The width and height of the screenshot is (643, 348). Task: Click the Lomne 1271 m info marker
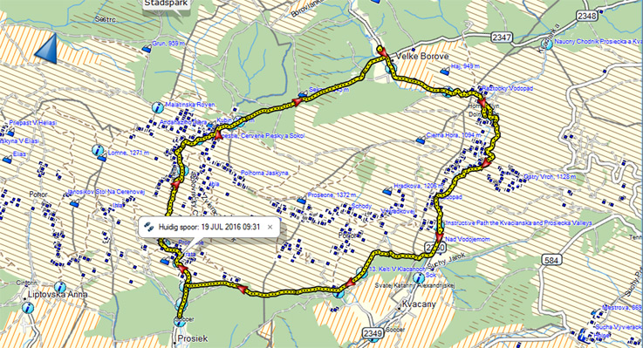click(97, 150)
